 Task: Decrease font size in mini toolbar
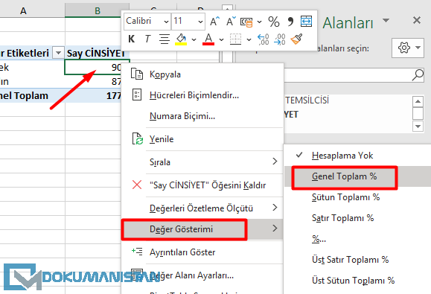click(231, 21)
